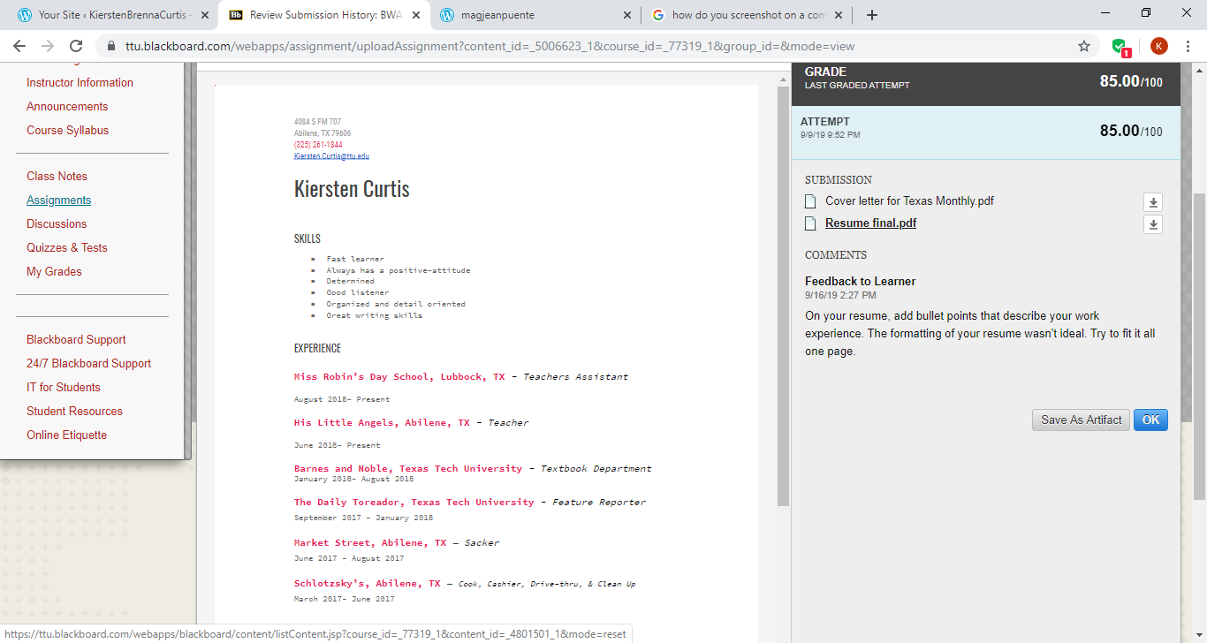
Task: Open Resume final.pdf submission link
Action: click(x=870, y=223)
